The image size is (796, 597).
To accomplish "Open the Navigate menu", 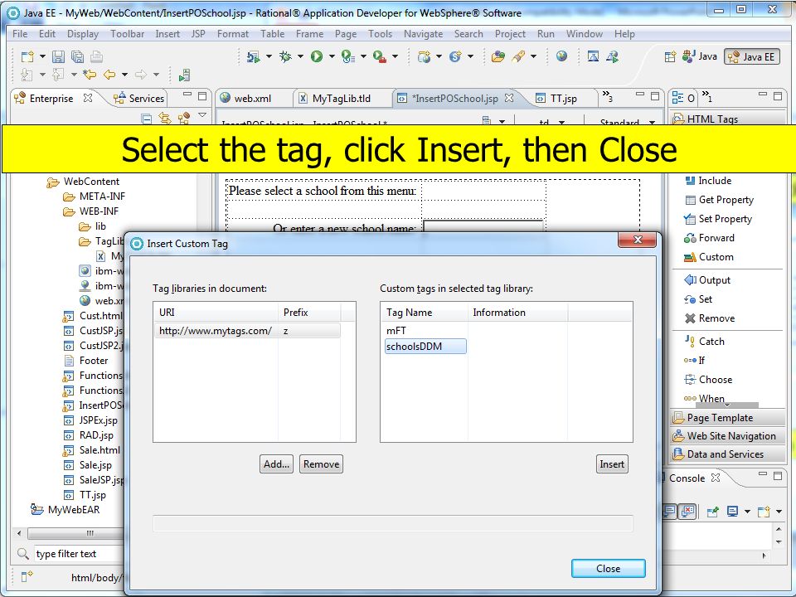I will 423,34.
